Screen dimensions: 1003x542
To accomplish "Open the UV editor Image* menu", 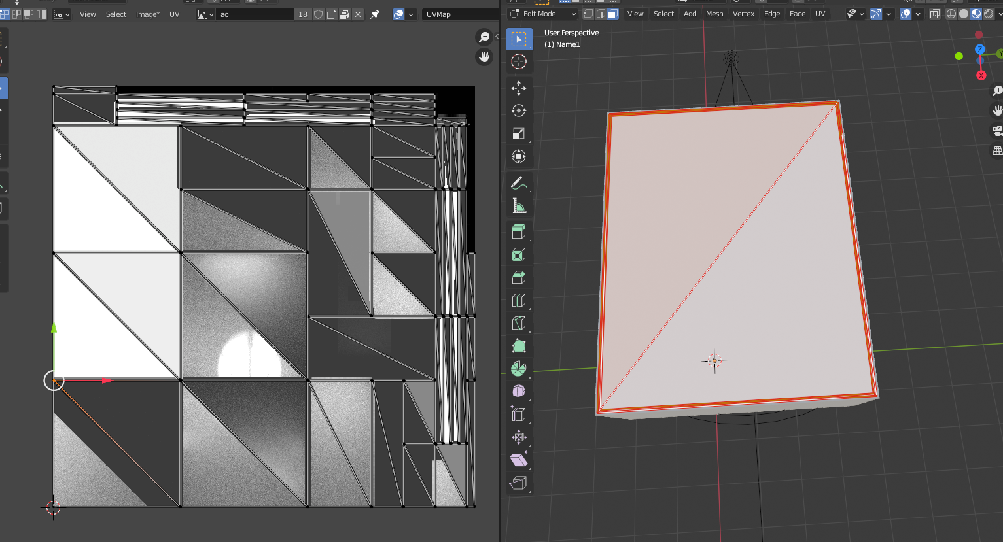I will 148,14.
